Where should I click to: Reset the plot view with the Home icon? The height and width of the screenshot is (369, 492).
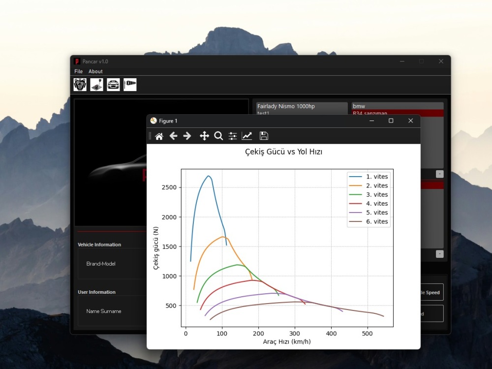pos(159,136)
